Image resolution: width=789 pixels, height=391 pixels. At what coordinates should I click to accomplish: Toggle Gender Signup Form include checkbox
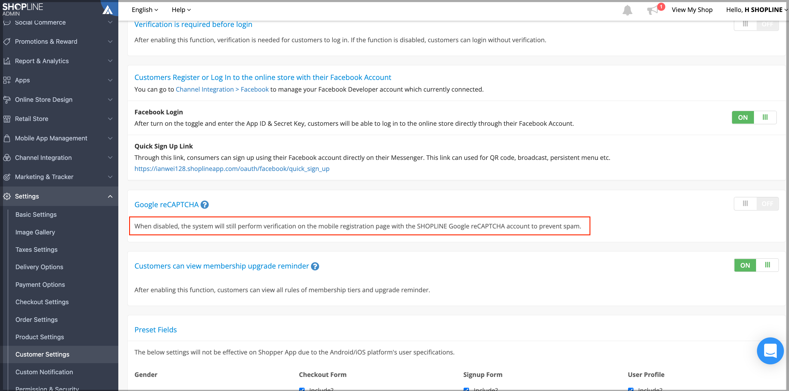coord(466,390)
